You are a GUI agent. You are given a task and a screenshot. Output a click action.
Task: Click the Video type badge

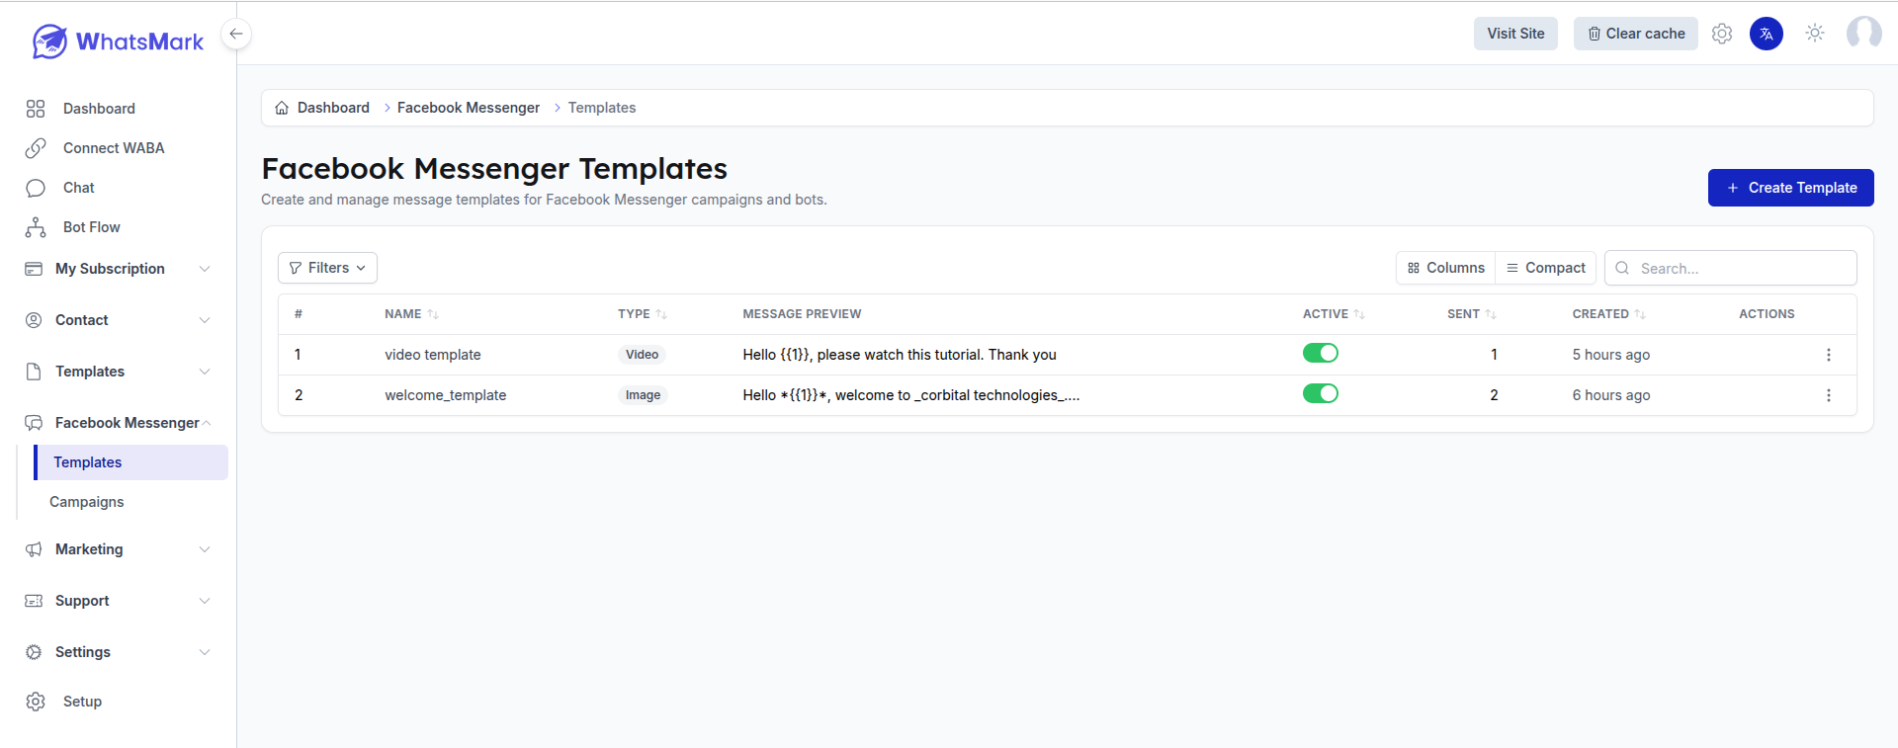pos(642,355)
